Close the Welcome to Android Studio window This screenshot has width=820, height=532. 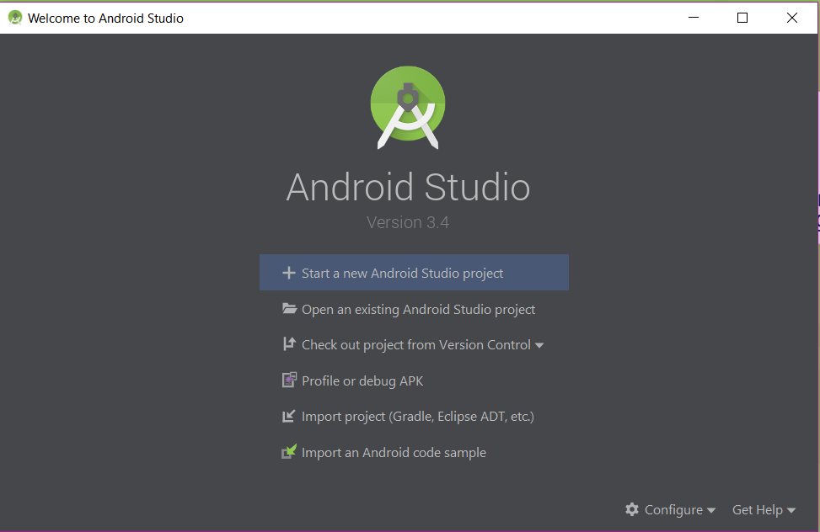[791, 18]
